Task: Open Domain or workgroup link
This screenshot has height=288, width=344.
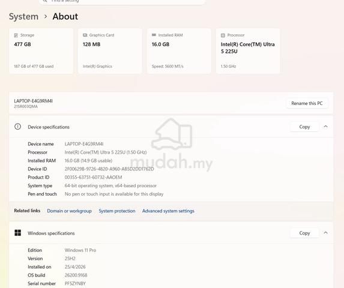Action: tap(69, 211)
